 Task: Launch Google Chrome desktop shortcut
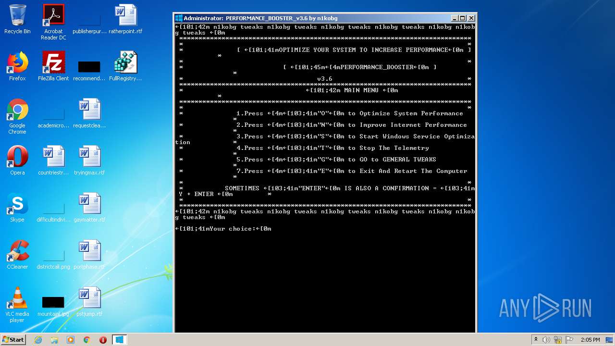pos(17,116)
